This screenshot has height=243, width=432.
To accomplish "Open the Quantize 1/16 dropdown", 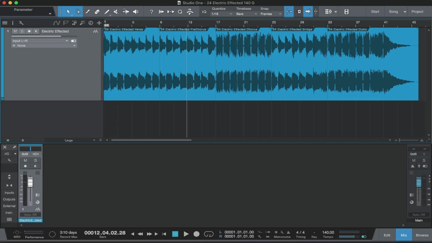I will 222,14.
